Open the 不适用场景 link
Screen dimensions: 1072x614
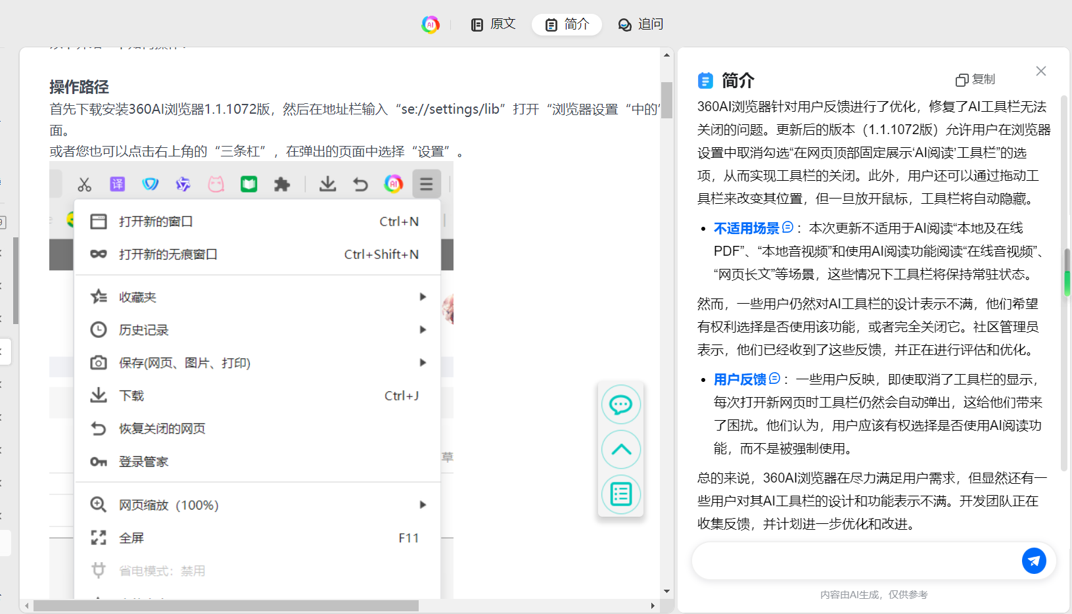click(x=747, y=228)
